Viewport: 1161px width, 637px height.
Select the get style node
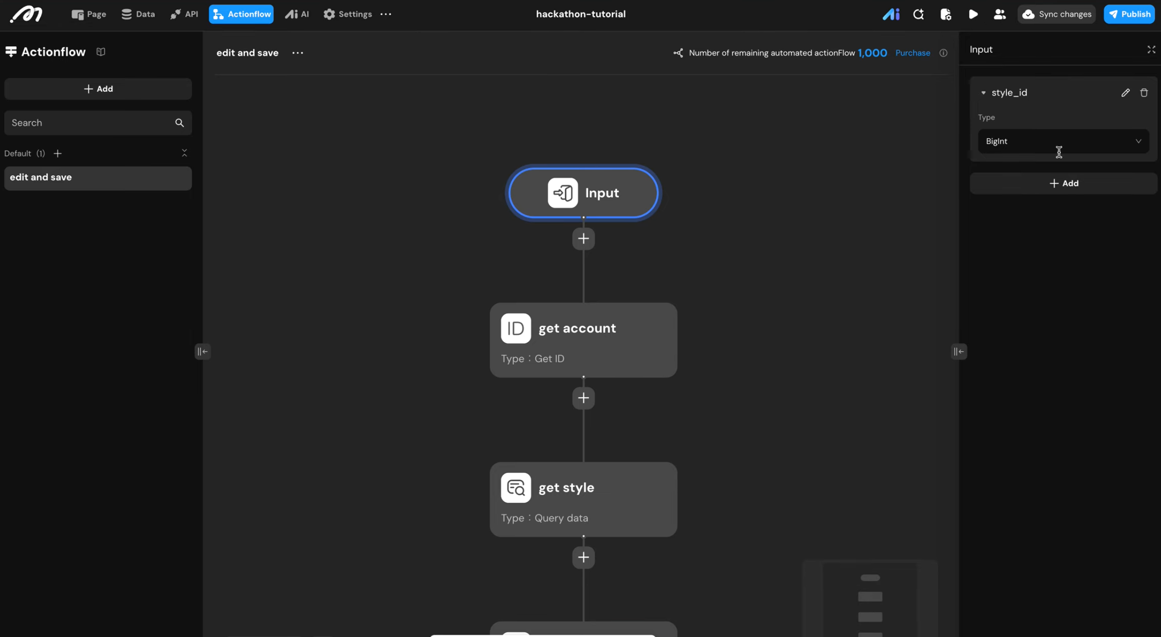[x=583, y=499]
